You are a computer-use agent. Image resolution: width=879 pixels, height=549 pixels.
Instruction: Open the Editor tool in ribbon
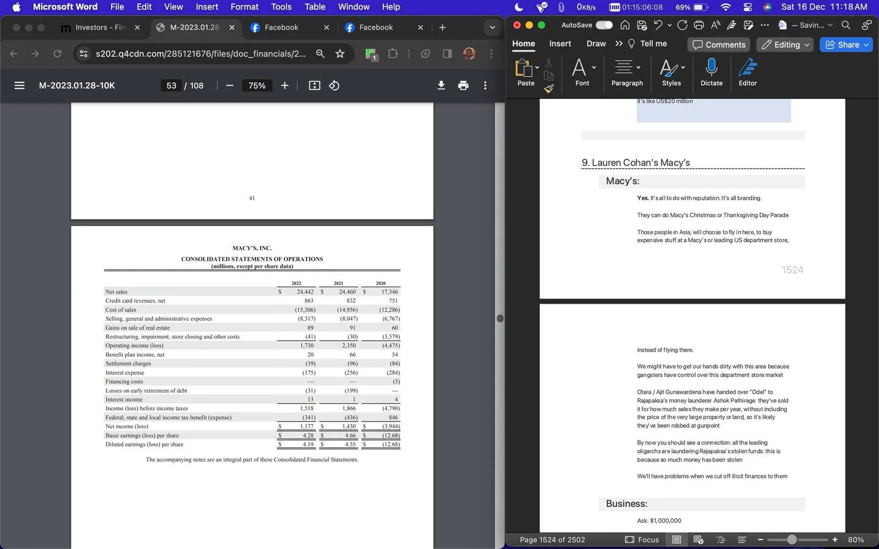pyautogui.click(x=747, y=67)
